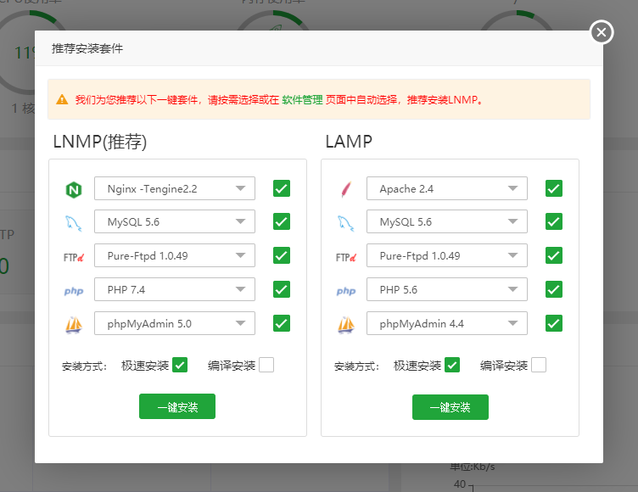Uncheck Pure-Ftpd 1.0.49 checkbox in LAMP
This screenshot has width=638, height=492.
pos(554,255)
